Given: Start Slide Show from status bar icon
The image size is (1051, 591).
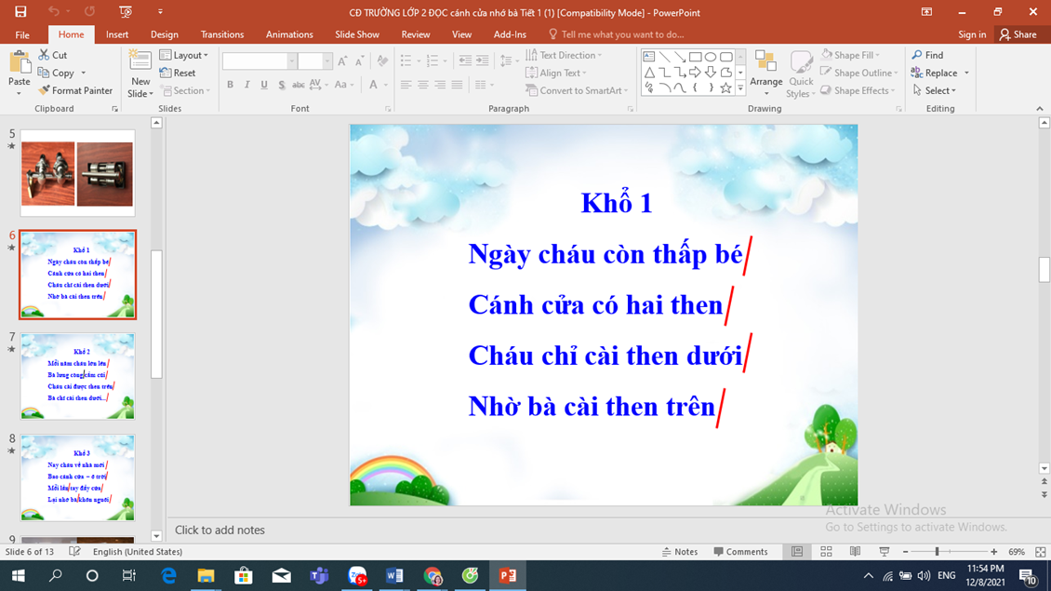Looking at the screenshot, I should click(884, 552).
